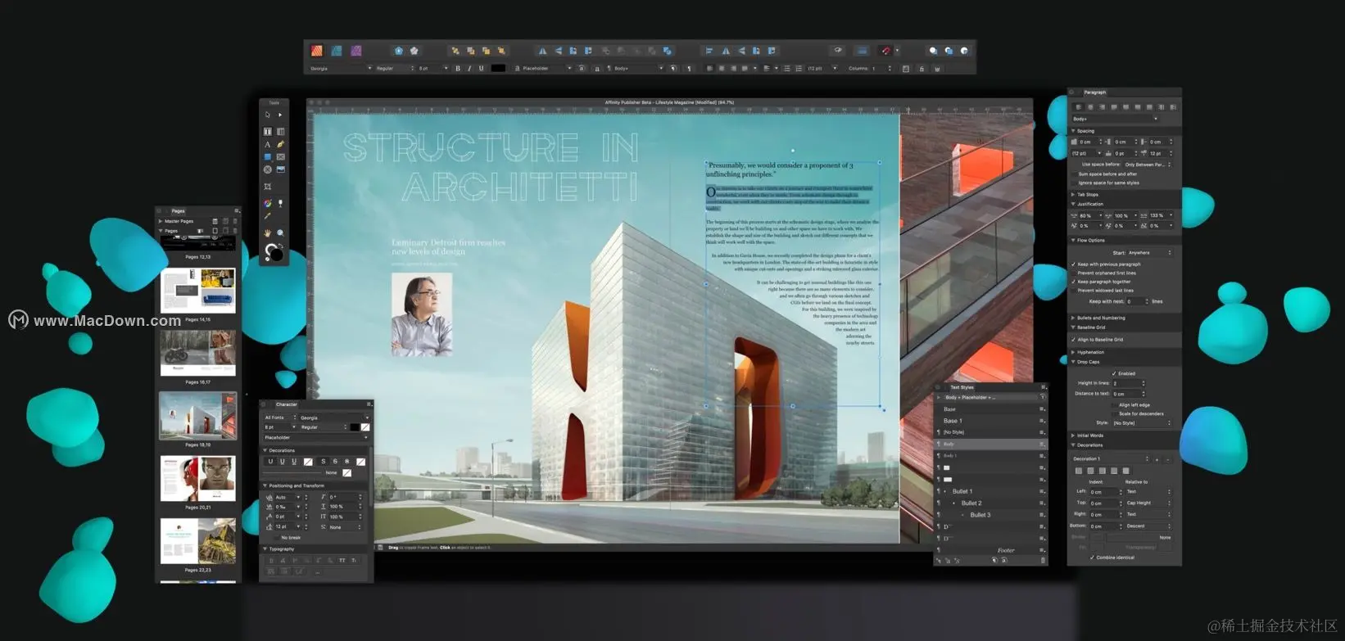Open Pages 14,15 spread thumbnail
Viewport: 1345px width, 641px height.
(x=197, y=291)
